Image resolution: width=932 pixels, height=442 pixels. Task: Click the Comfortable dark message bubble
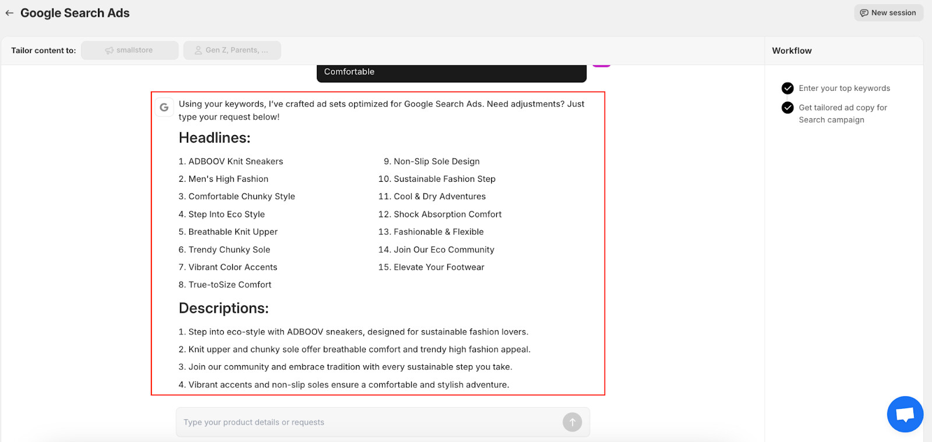[451, 73]
